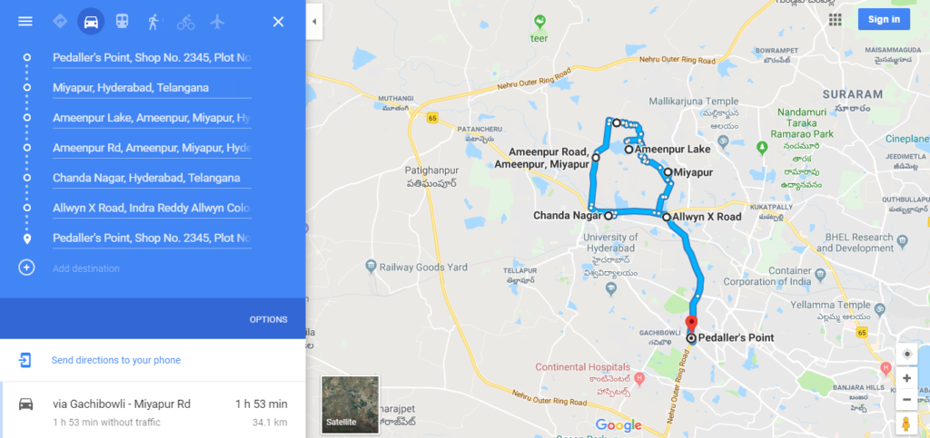Show your location on map
Screen dimensions: 930x438
907,354
